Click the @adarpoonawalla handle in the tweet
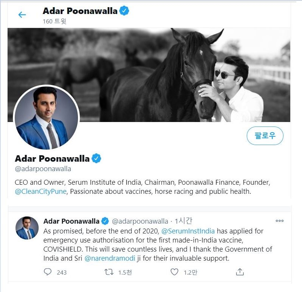The width and height of the screenshot is (302, 292). [x=140, y=221]
